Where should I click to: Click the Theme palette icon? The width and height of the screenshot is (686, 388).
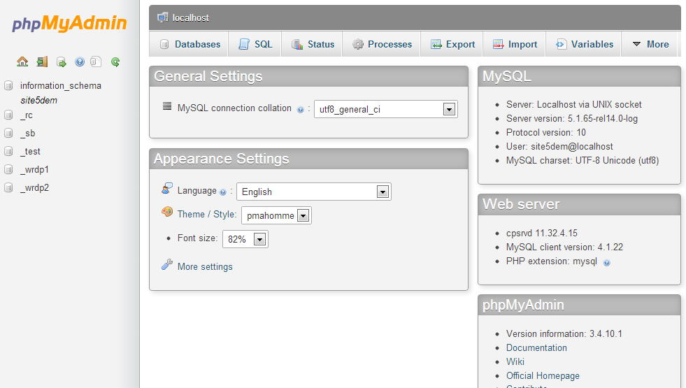[166, 212]
